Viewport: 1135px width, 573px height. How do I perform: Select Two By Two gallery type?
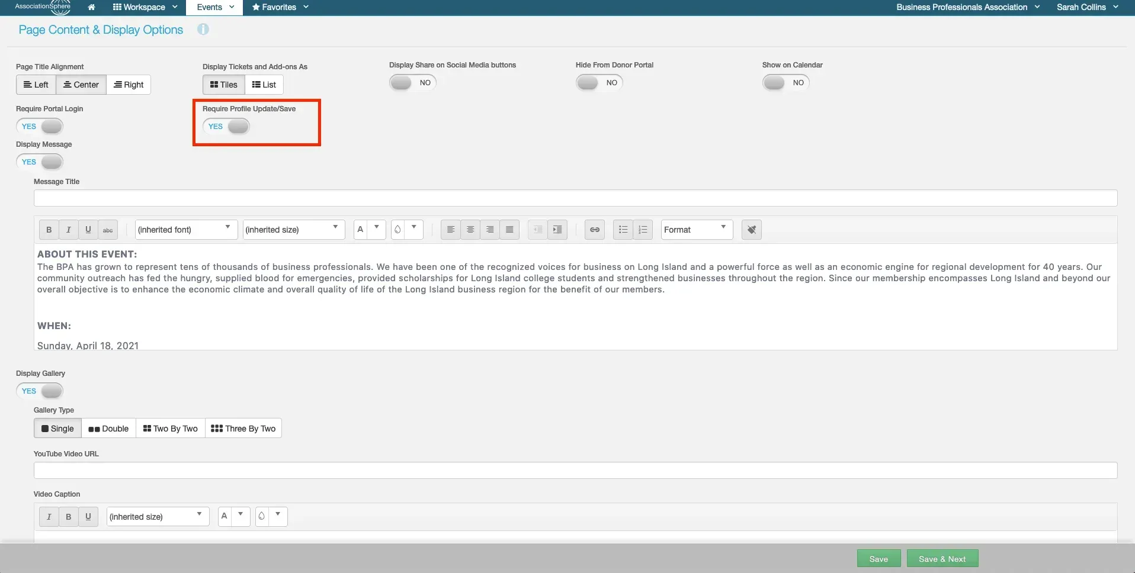click(x=171, y=429)
